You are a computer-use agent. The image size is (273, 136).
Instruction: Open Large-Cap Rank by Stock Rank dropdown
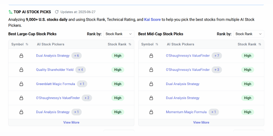119,34
